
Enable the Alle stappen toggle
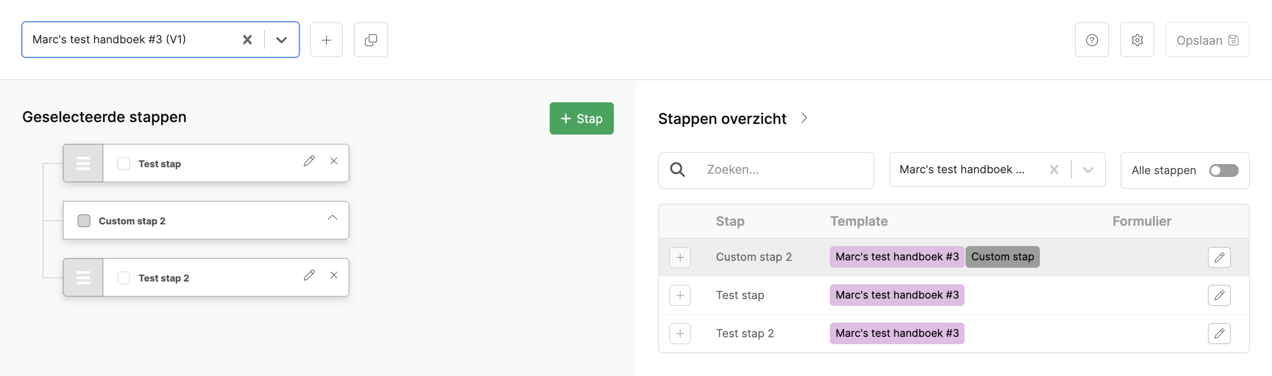coord(1223,170)
